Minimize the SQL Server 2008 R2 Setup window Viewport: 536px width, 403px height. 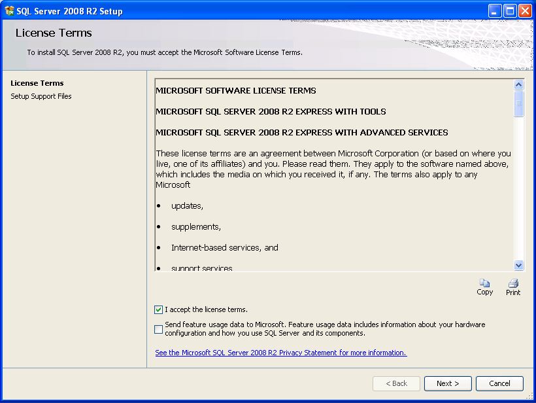click(495, 11)
